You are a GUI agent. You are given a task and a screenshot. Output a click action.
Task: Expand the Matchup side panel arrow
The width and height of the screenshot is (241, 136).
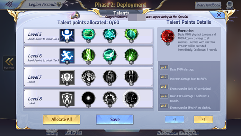pyautogui.click(x=9, y=63)
